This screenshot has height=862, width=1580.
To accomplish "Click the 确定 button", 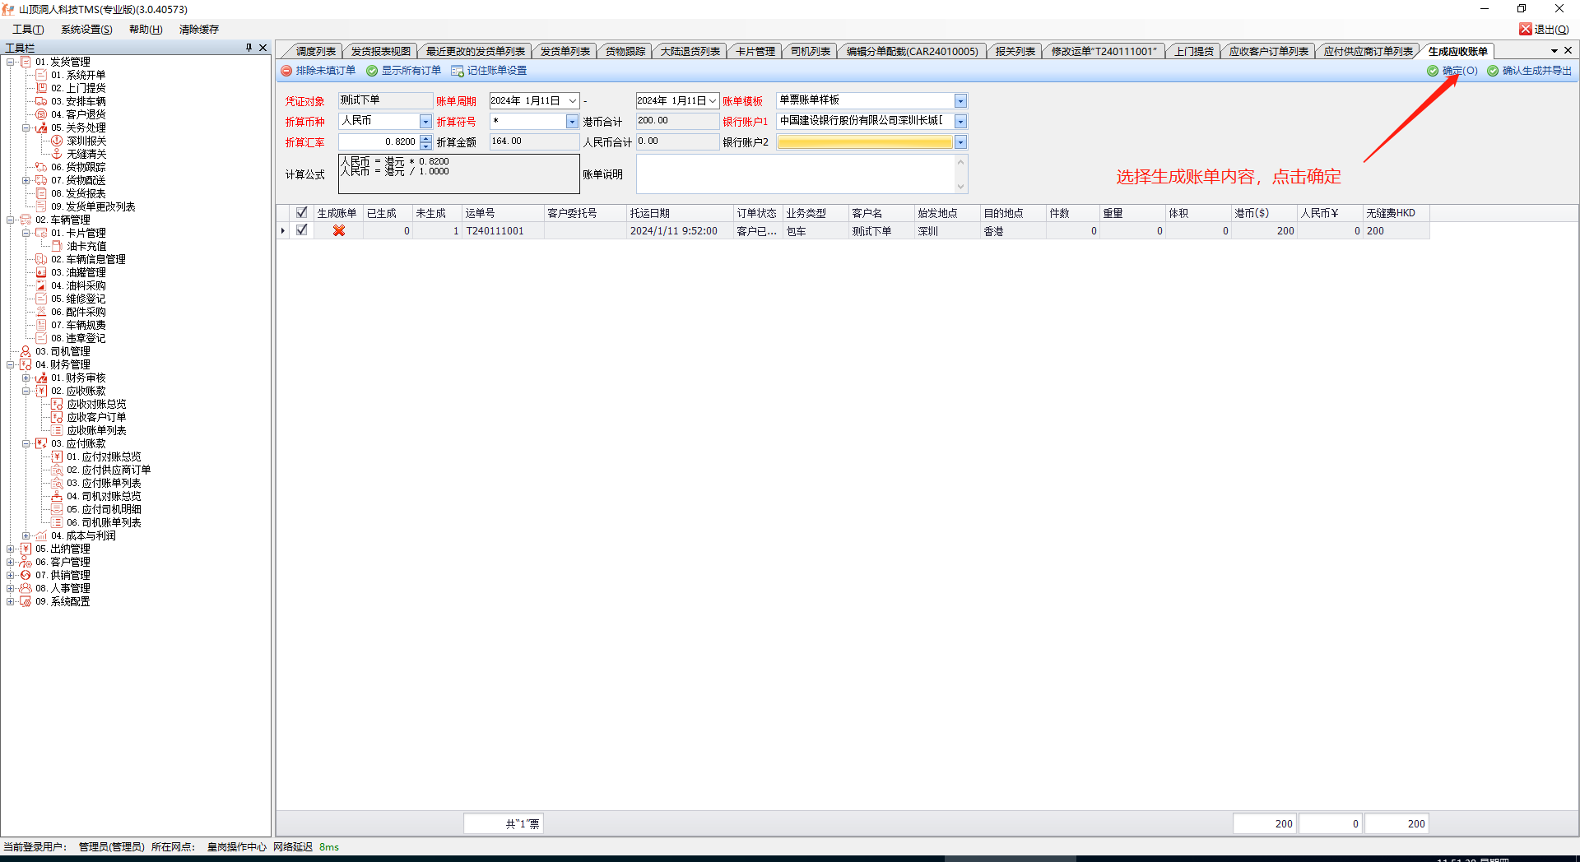I will click(x=1453, y=71).
